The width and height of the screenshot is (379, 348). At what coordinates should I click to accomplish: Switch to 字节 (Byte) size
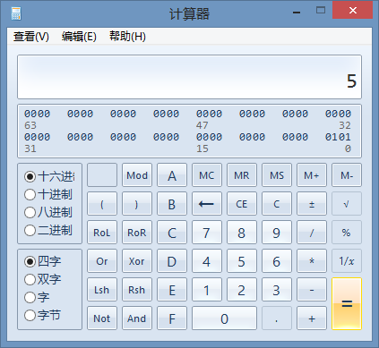(x=42, y=315)
